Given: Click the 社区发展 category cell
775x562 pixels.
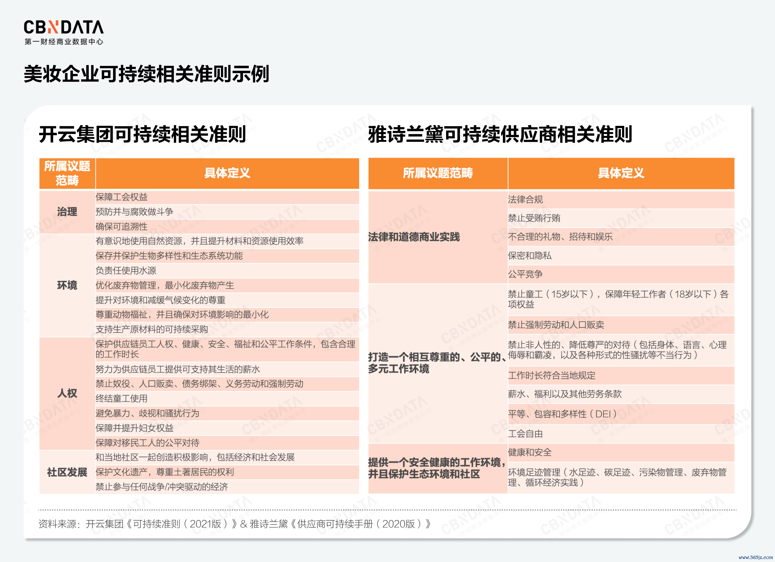Looking at the screenshot, I should (x=67, y=472).
